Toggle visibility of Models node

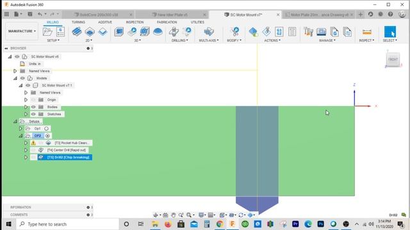coord(22,78)
